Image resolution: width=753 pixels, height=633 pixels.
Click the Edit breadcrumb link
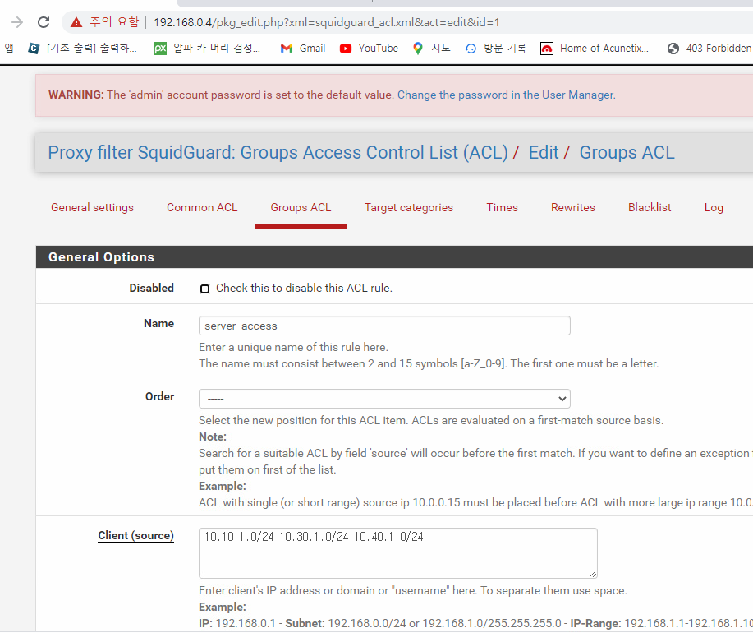coord(543,152)
